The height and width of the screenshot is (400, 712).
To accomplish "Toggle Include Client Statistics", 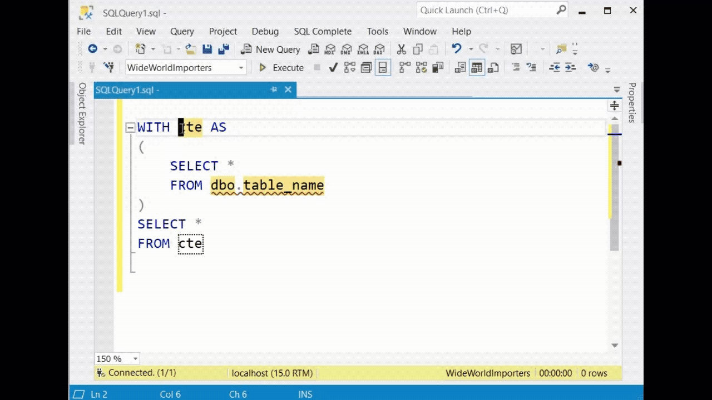I will point(438,67).
